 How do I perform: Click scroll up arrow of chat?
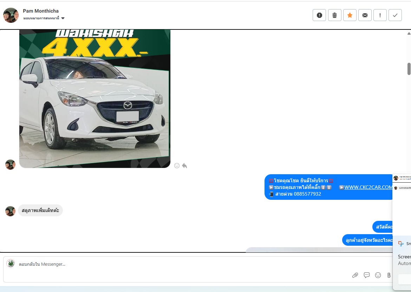click(x=409, y=33)
